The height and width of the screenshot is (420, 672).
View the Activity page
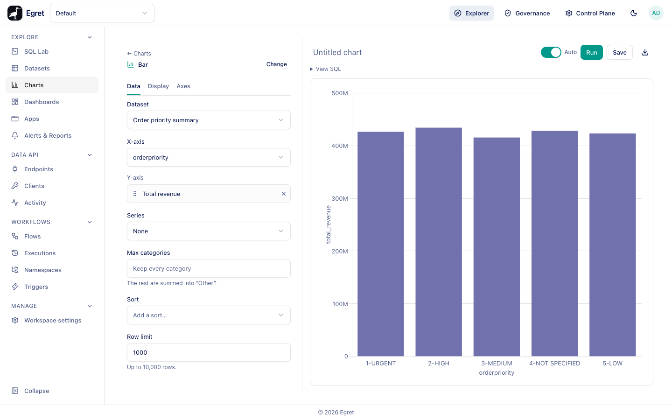click(x=52, y=203)
